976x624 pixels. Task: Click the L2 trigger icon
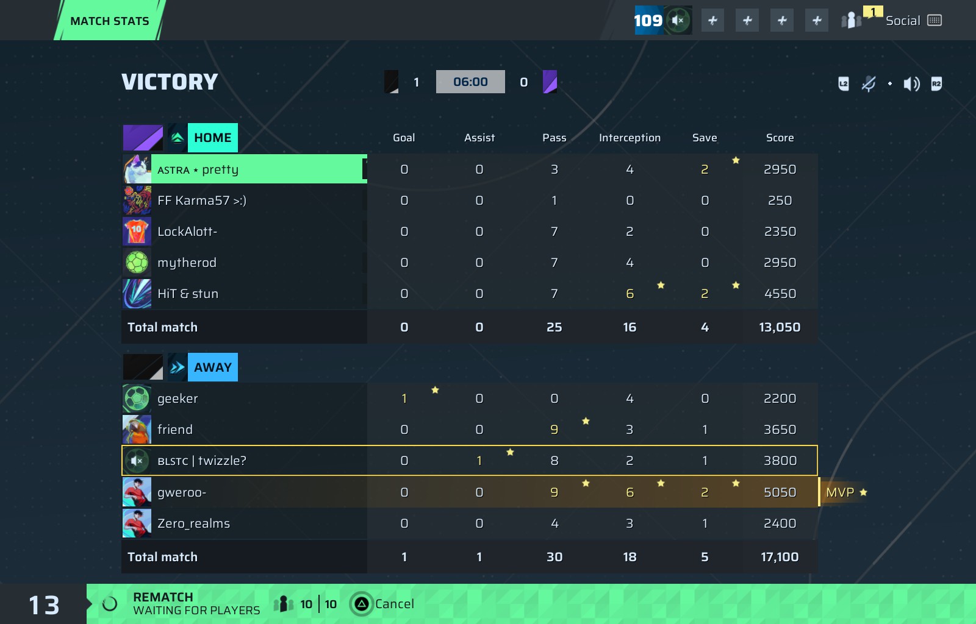tap(844, 83)
